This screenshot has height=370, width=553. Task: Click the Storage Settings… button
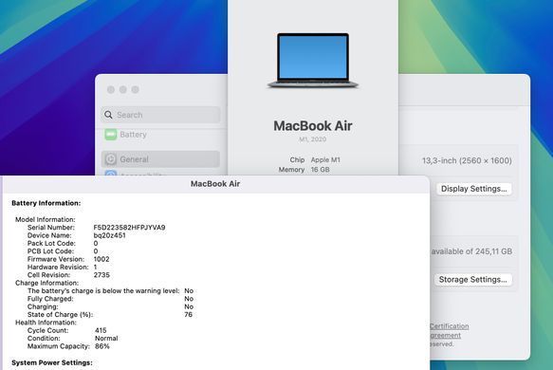tap(472, 279)
